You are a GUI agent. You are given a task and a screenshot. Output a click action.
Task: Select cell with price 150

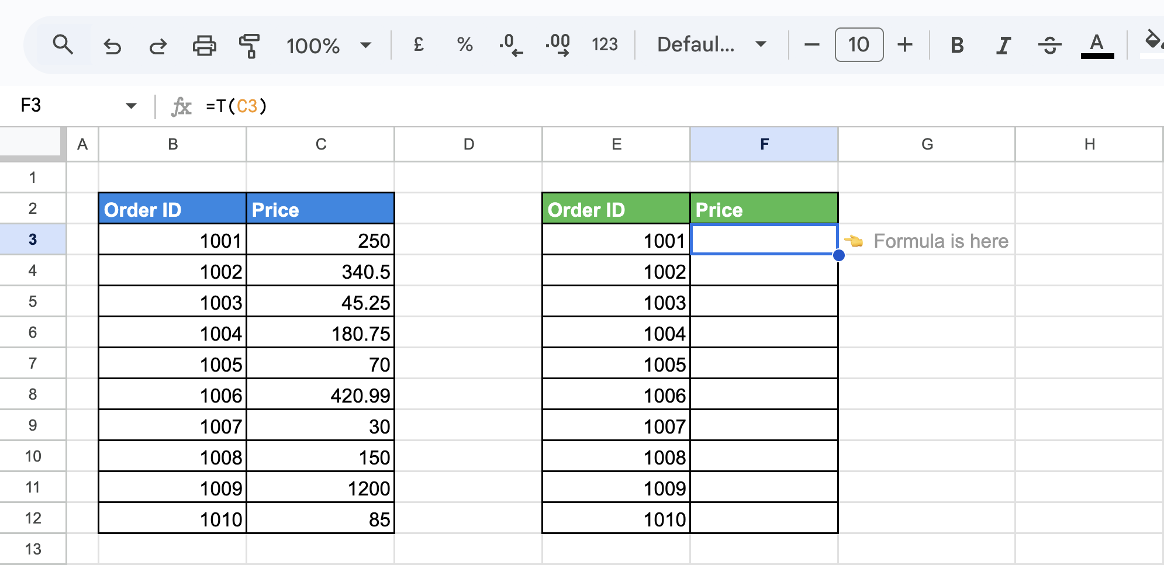(320, 456)
